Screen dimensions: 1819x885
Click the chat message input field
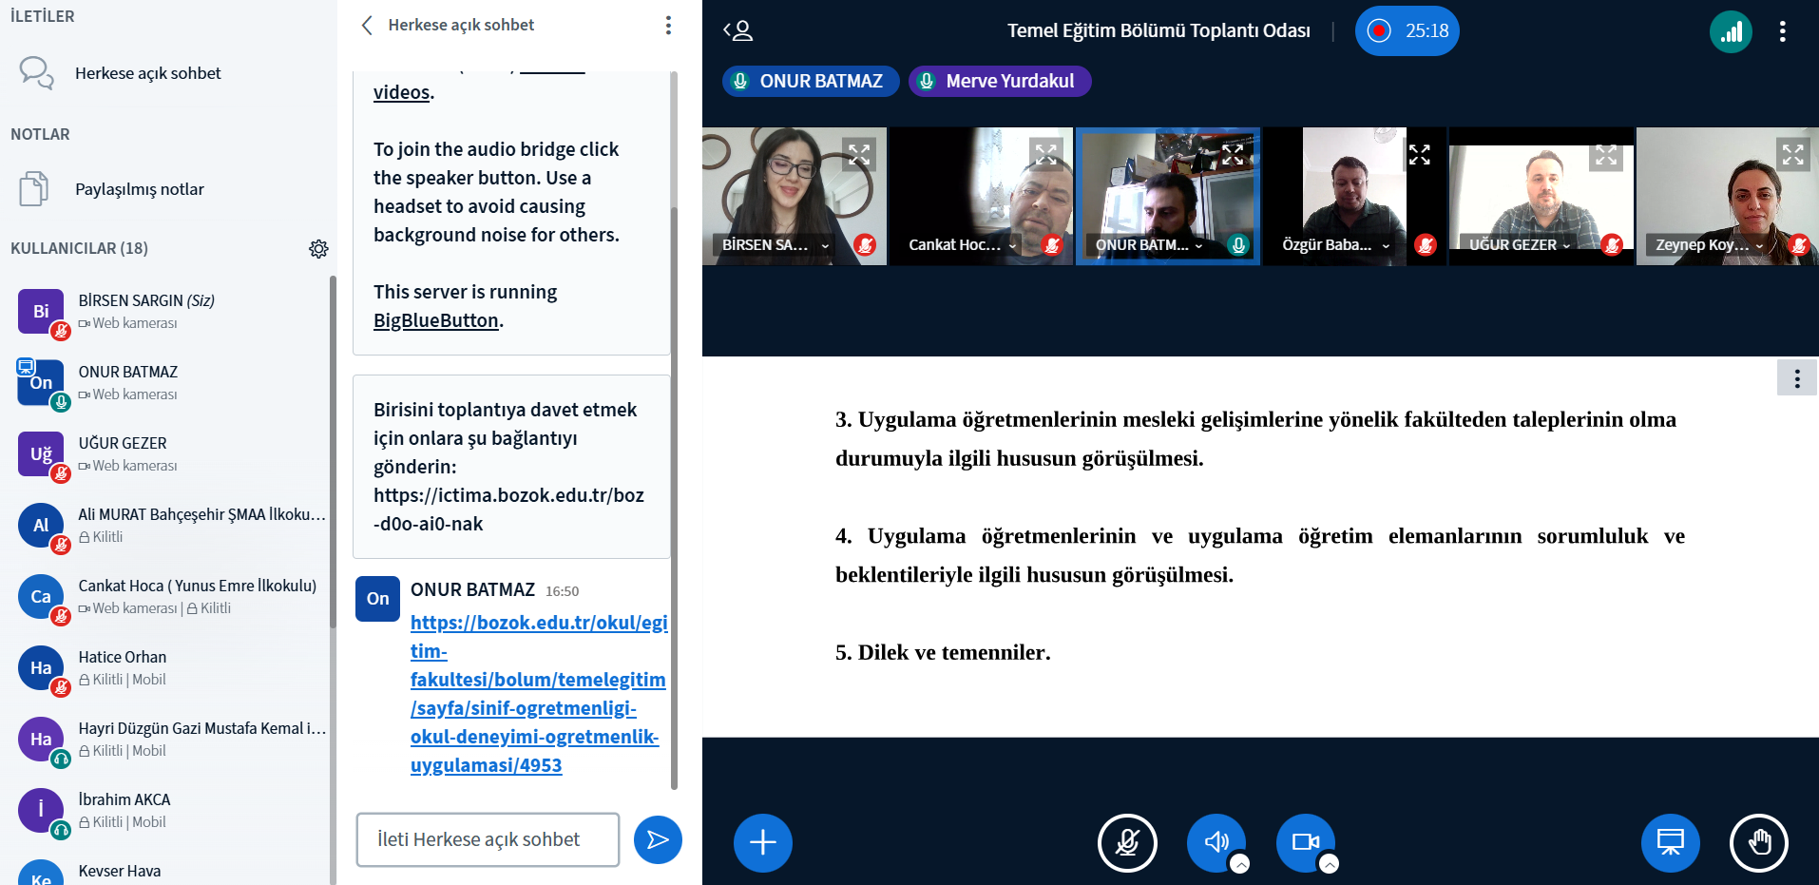488,839
